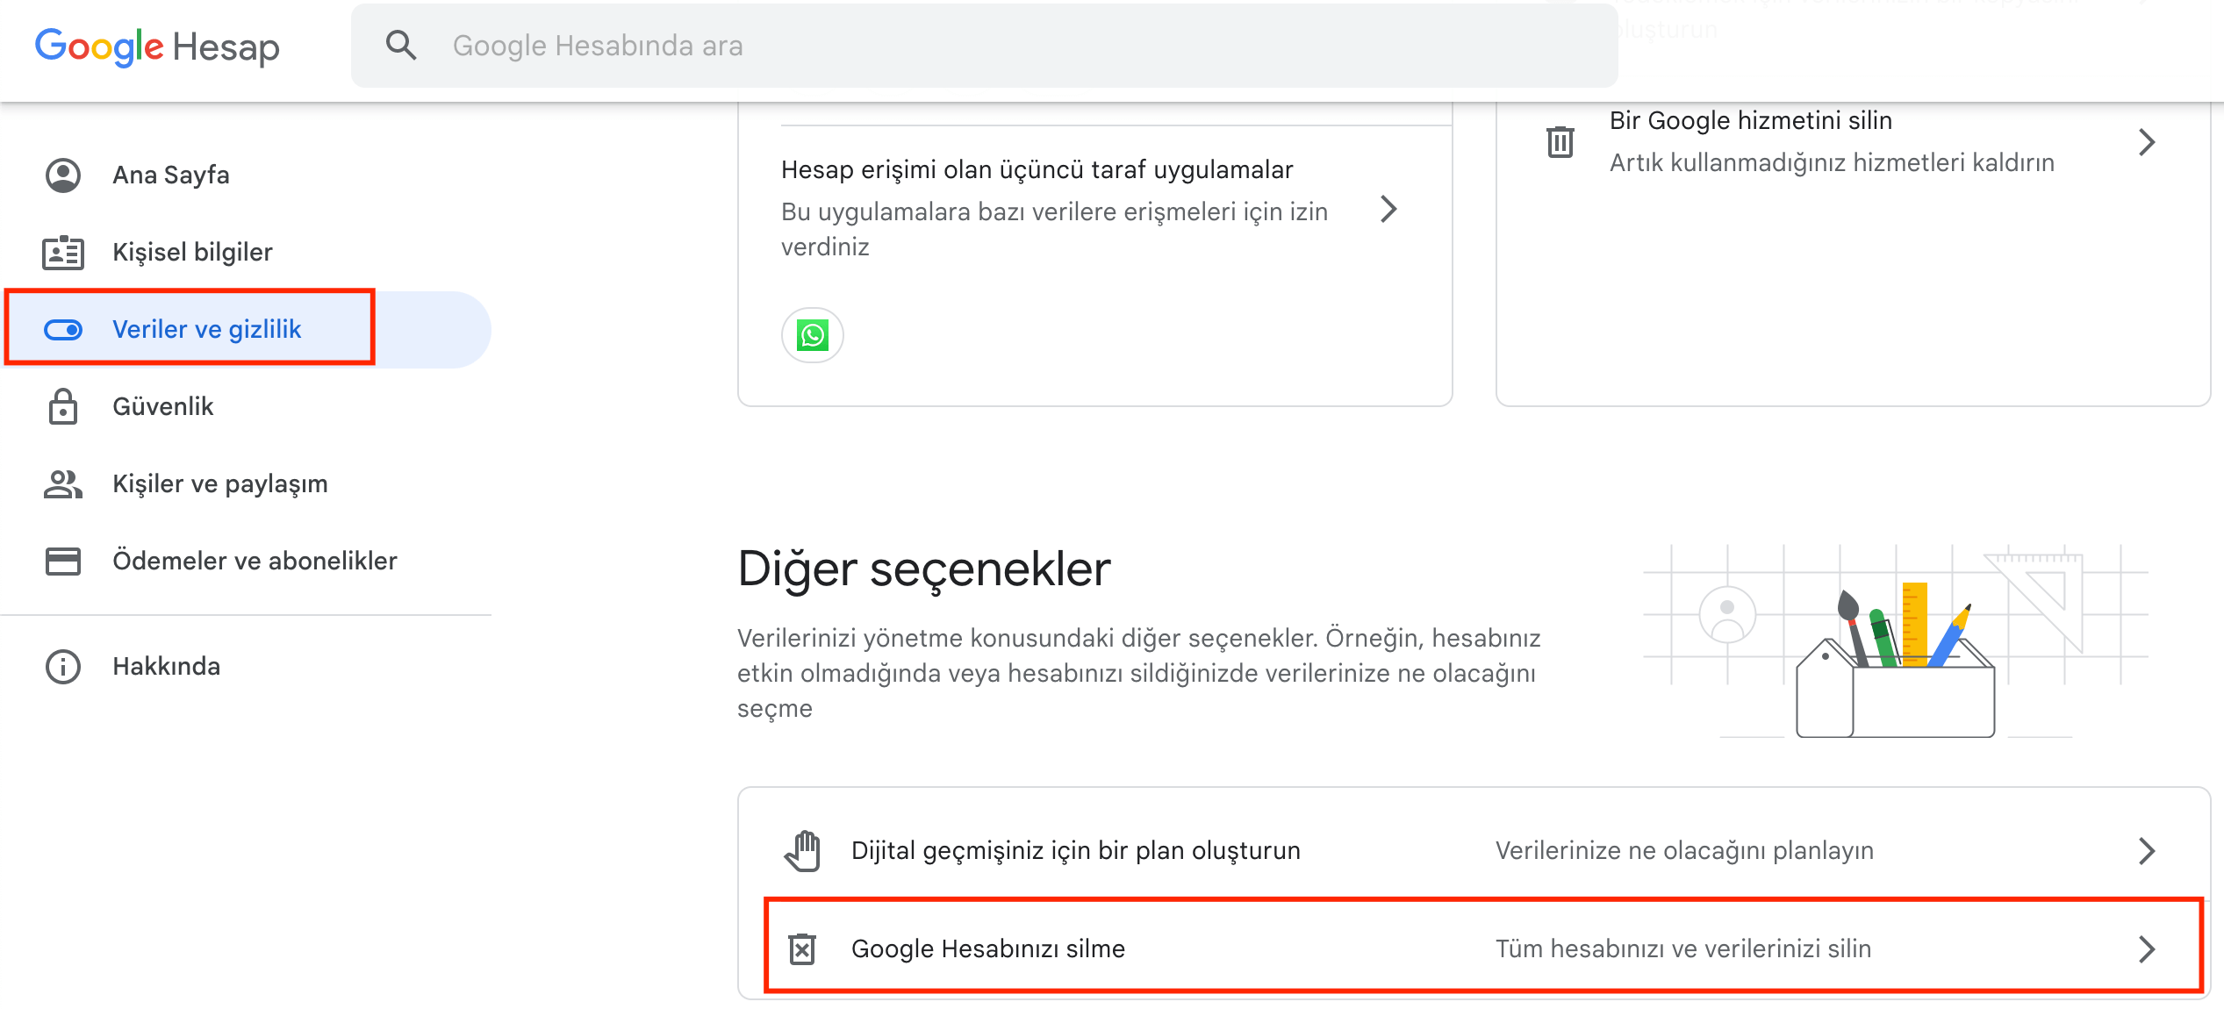The height and width of the screenshot is (1009, 2224).
Task: Open Google Hesabınızı silme option
Action: (988, 948)
